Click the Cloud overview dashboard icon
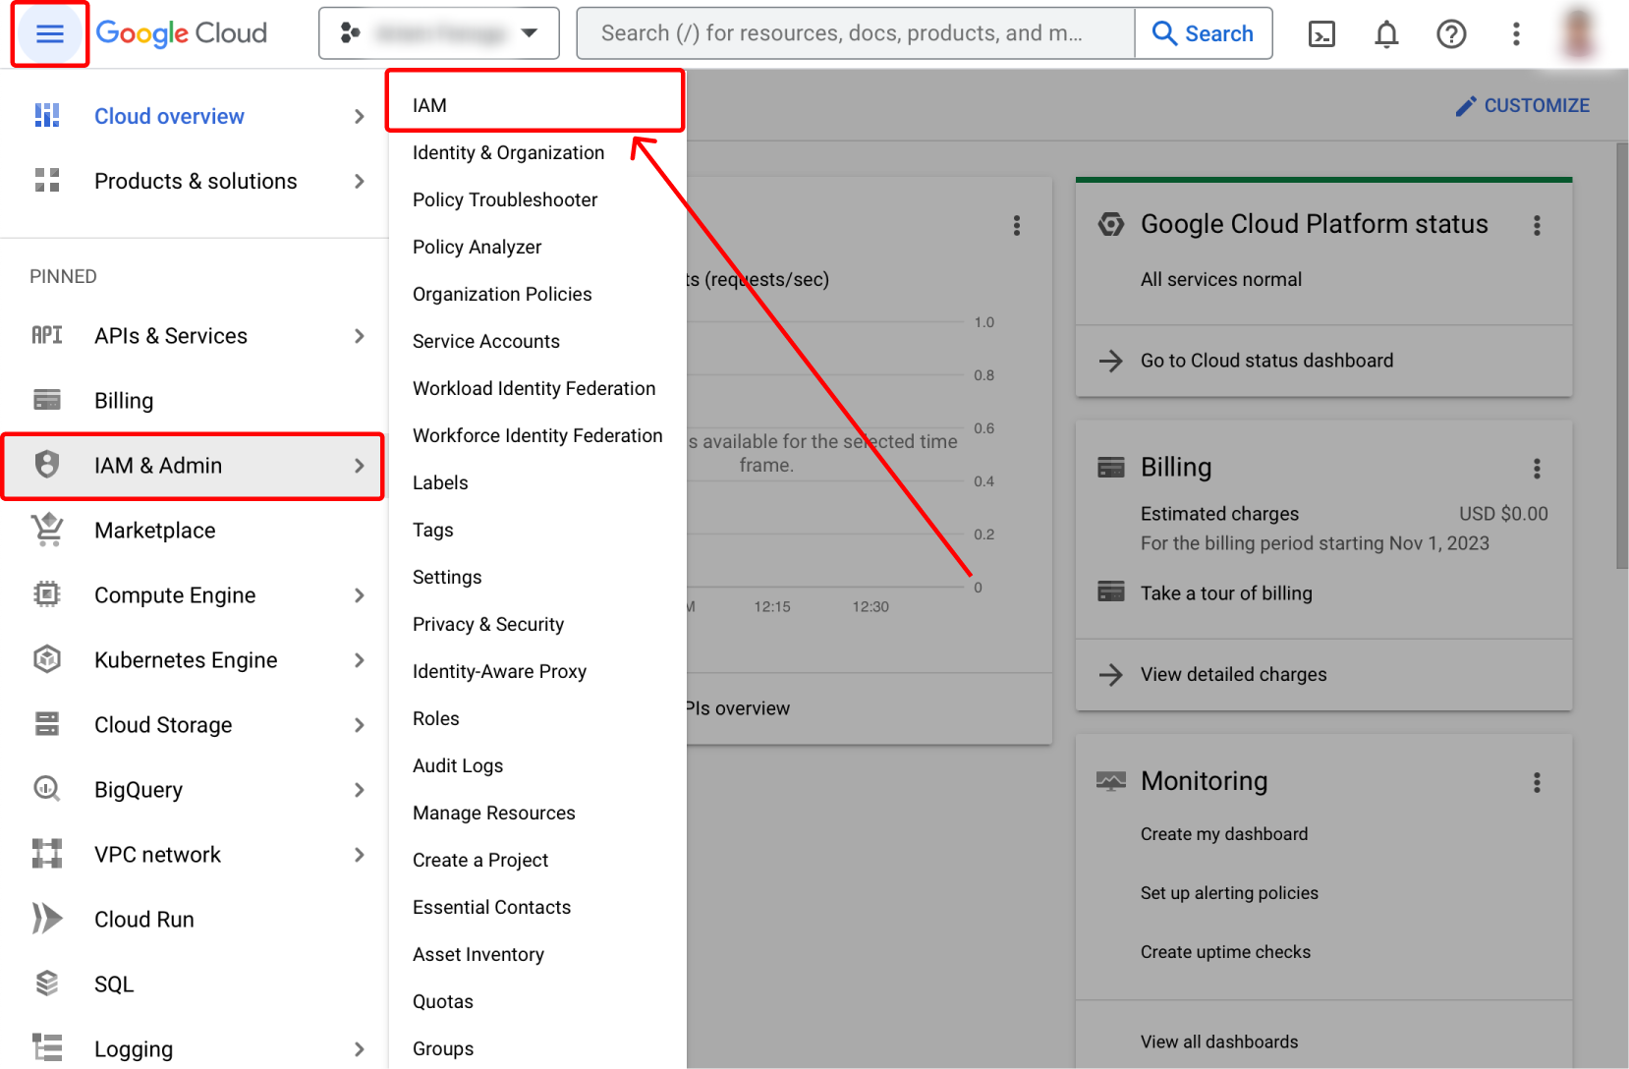1629x1069 pixels. [x=47, y=116]
